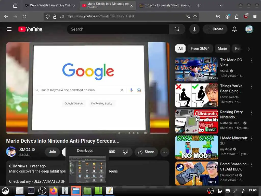The image size is (261, 196).
Task: Click the Create button
Action: (215, 29)
